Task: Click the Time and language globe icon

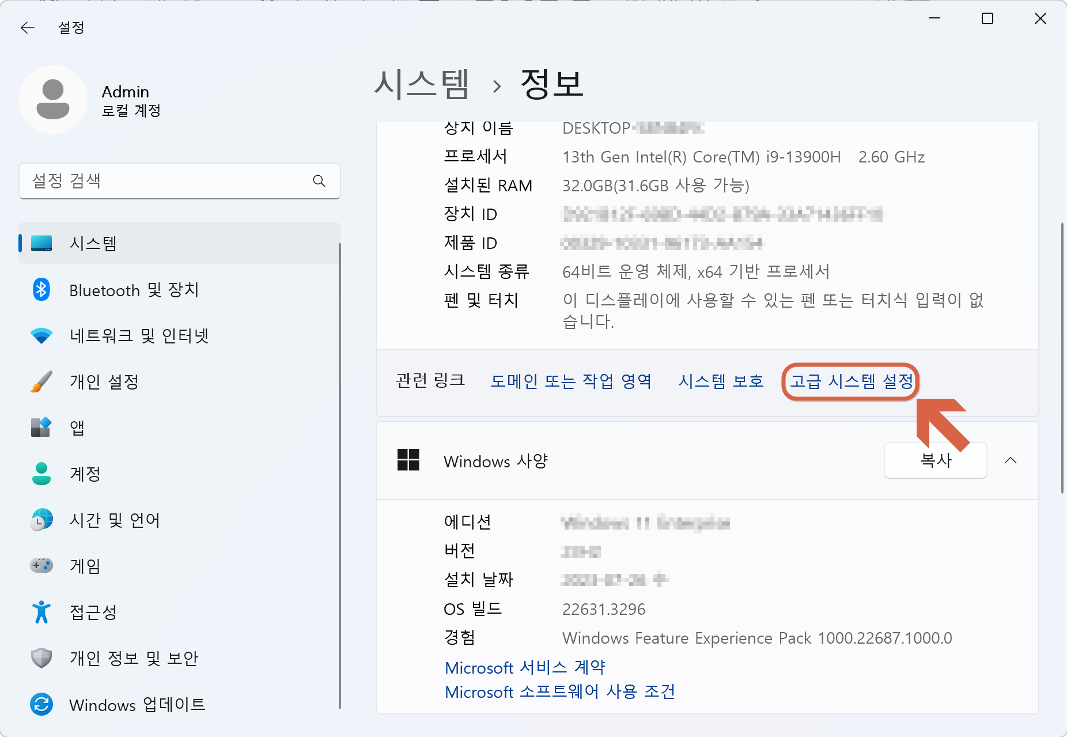Action: click(x=41, y=520)
